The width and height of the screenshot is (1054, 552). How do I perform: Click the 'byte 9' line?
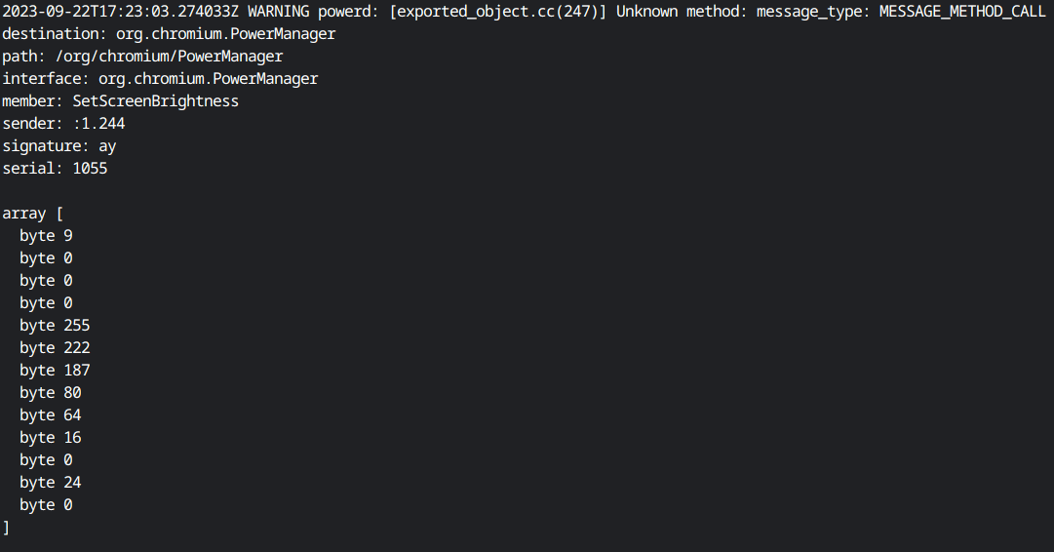(x=46, y=236)
